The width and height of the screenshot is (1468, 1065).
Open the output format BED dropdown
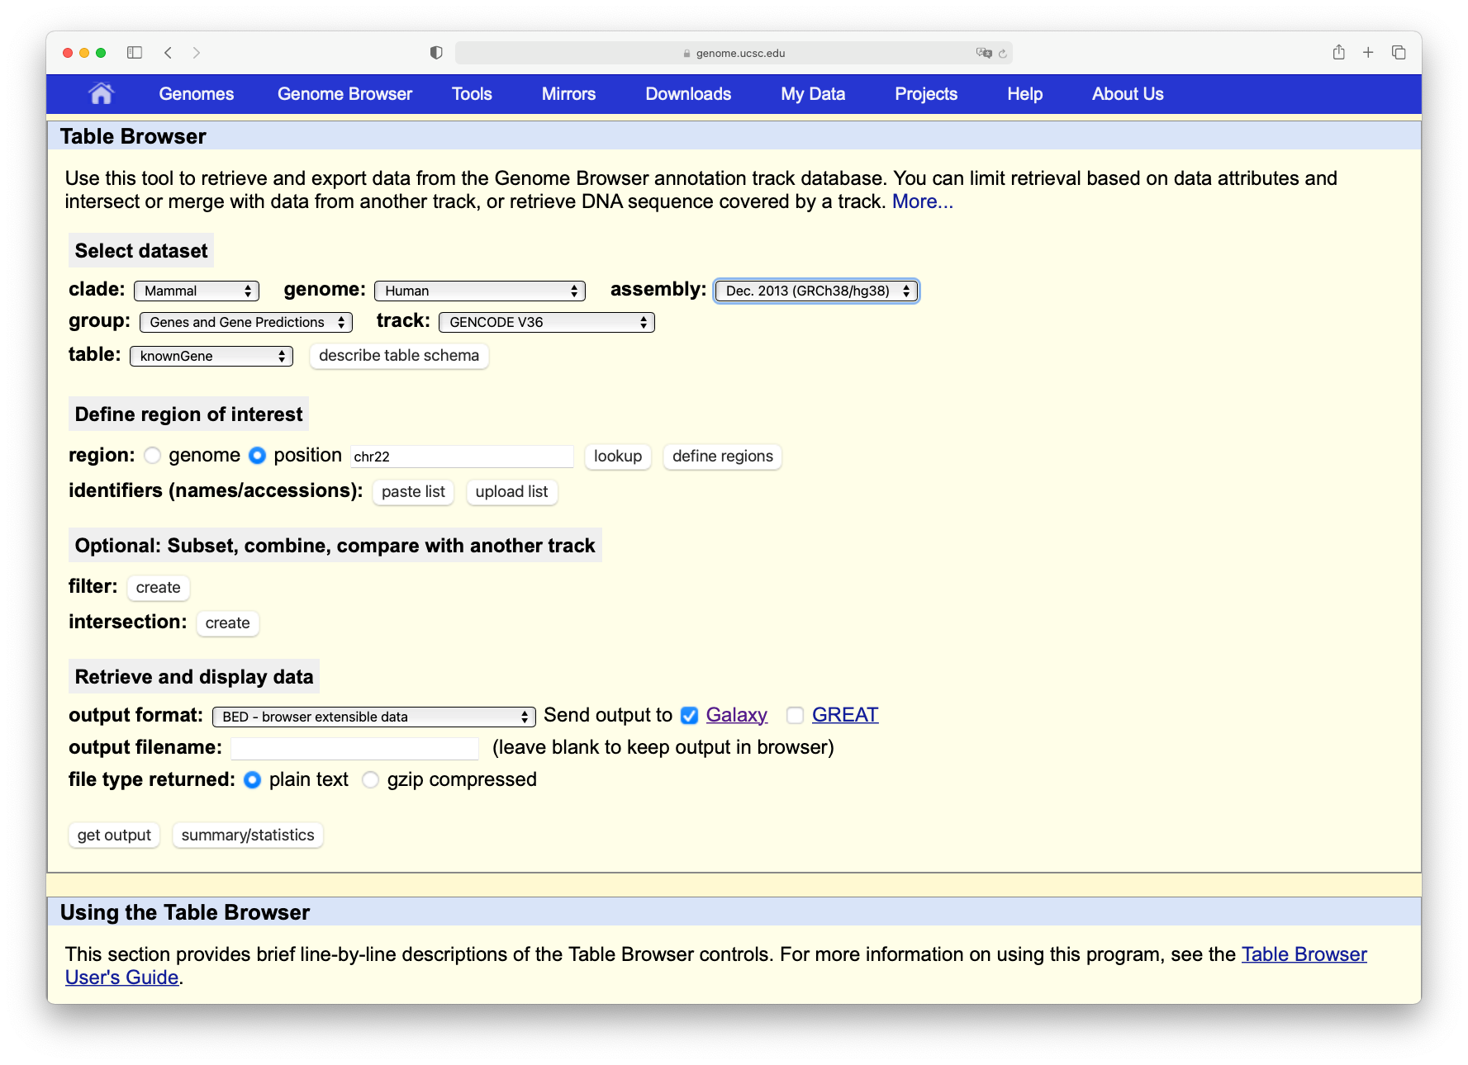[374, 717]
